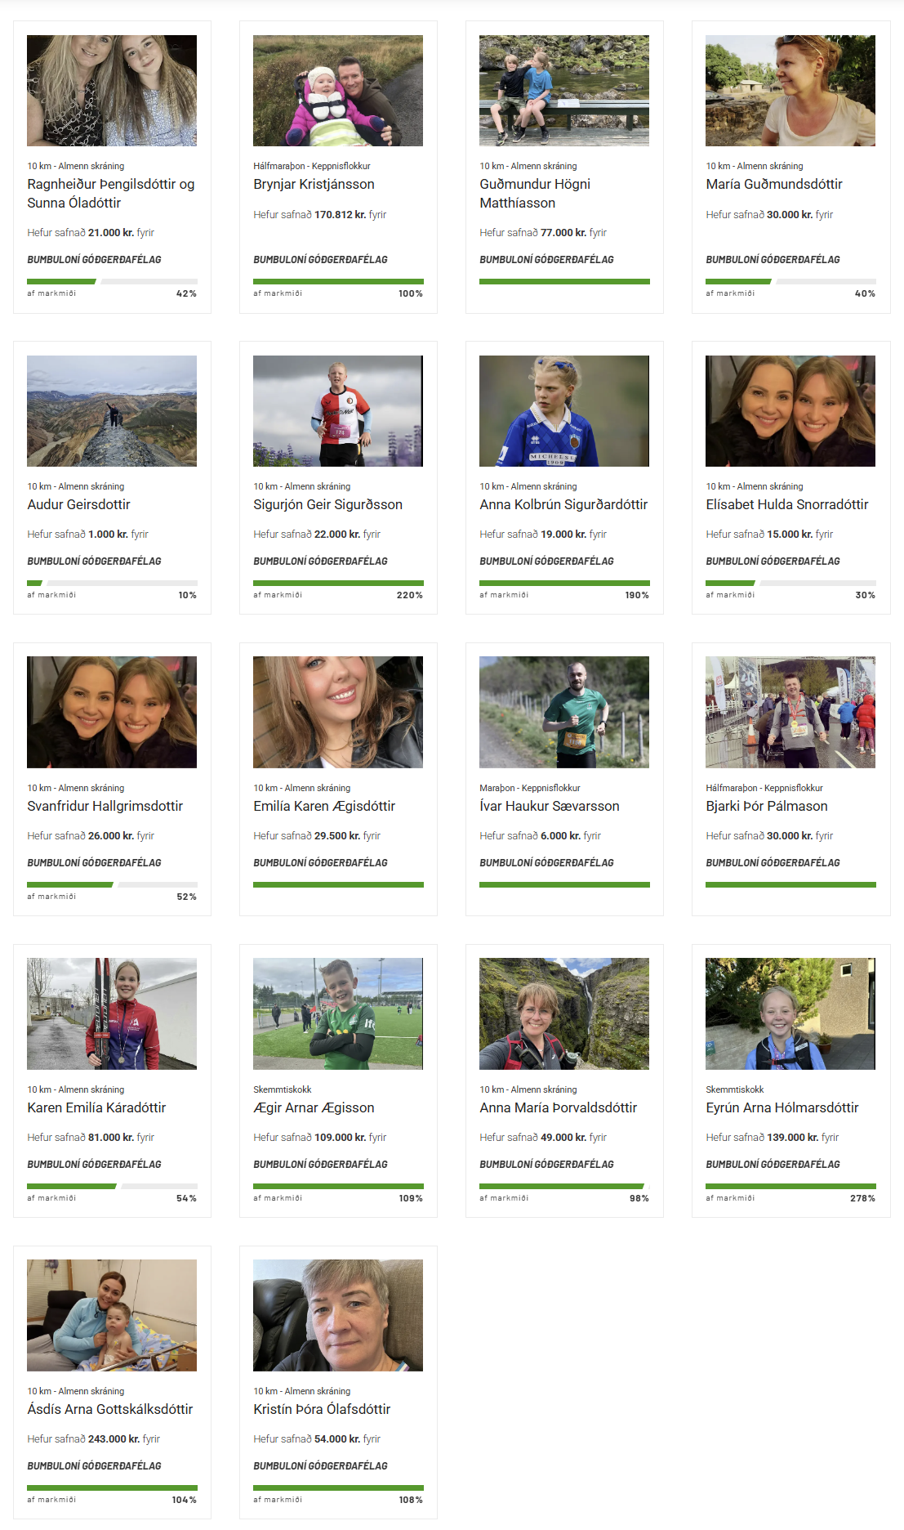Screen dimensions: 904x1530
Task: Select María Guðmundsdóttir's profile photo
Action: tap(790, 91)
